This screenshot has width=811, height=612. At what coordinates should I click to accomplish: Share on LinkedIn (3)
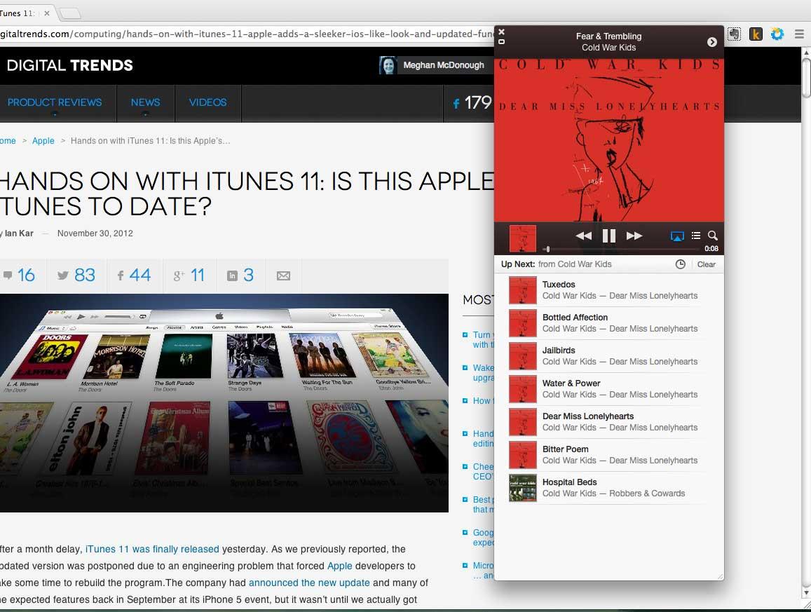click(240, 275)
